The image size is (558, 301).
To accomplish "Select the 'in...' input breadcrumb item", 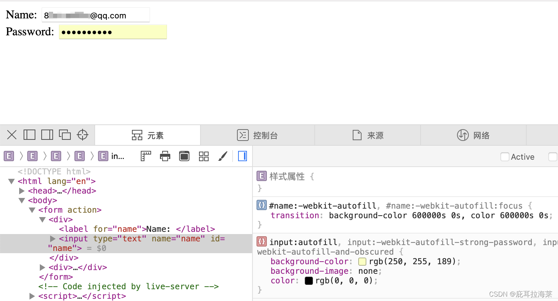I will point(112,156).
